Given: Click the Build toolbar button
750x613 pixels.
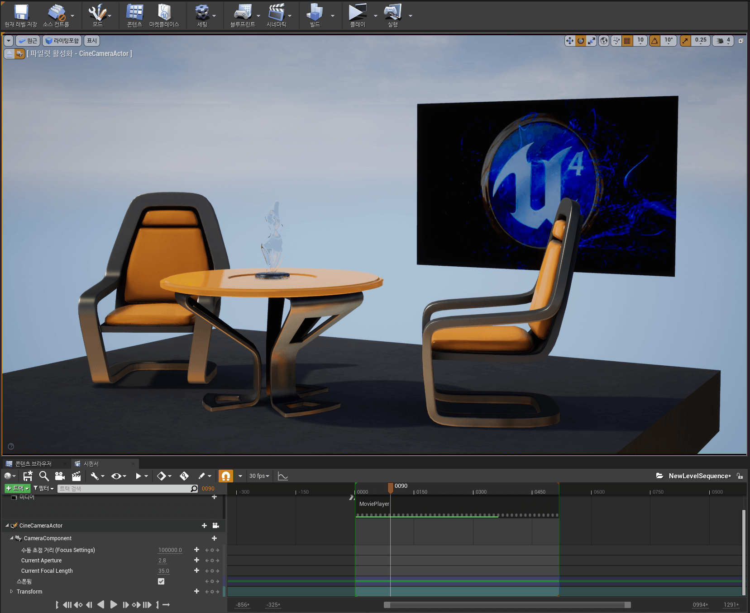Looking at the screenshot, I should pos(315,15).
